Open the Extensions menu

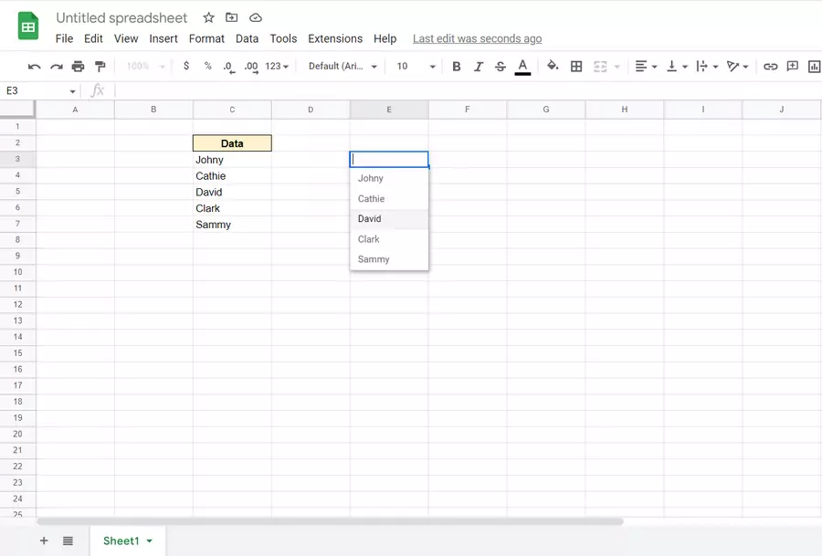335,38
